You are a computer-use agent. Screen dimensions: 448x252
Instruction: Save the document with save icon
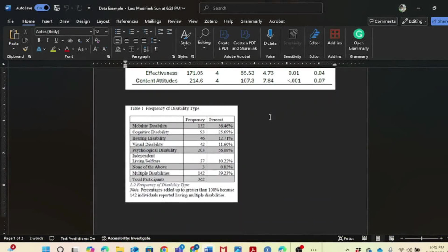[56, 8]
